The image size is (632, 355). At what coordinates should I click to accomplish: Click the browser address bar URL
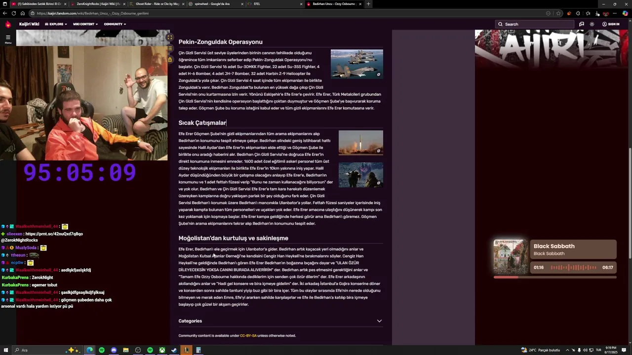[x=93, y=13]
